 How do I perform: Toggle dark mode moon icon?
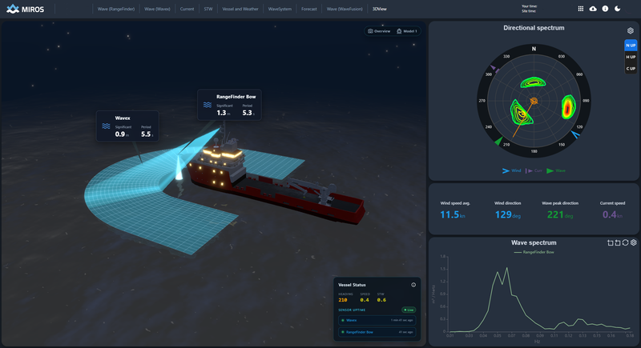[617, 9]
